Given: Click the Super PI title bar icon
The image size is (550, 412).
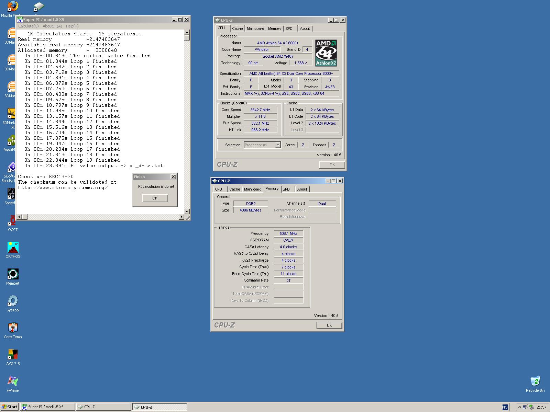Looking at the screenshot, I should pos(20,20).
